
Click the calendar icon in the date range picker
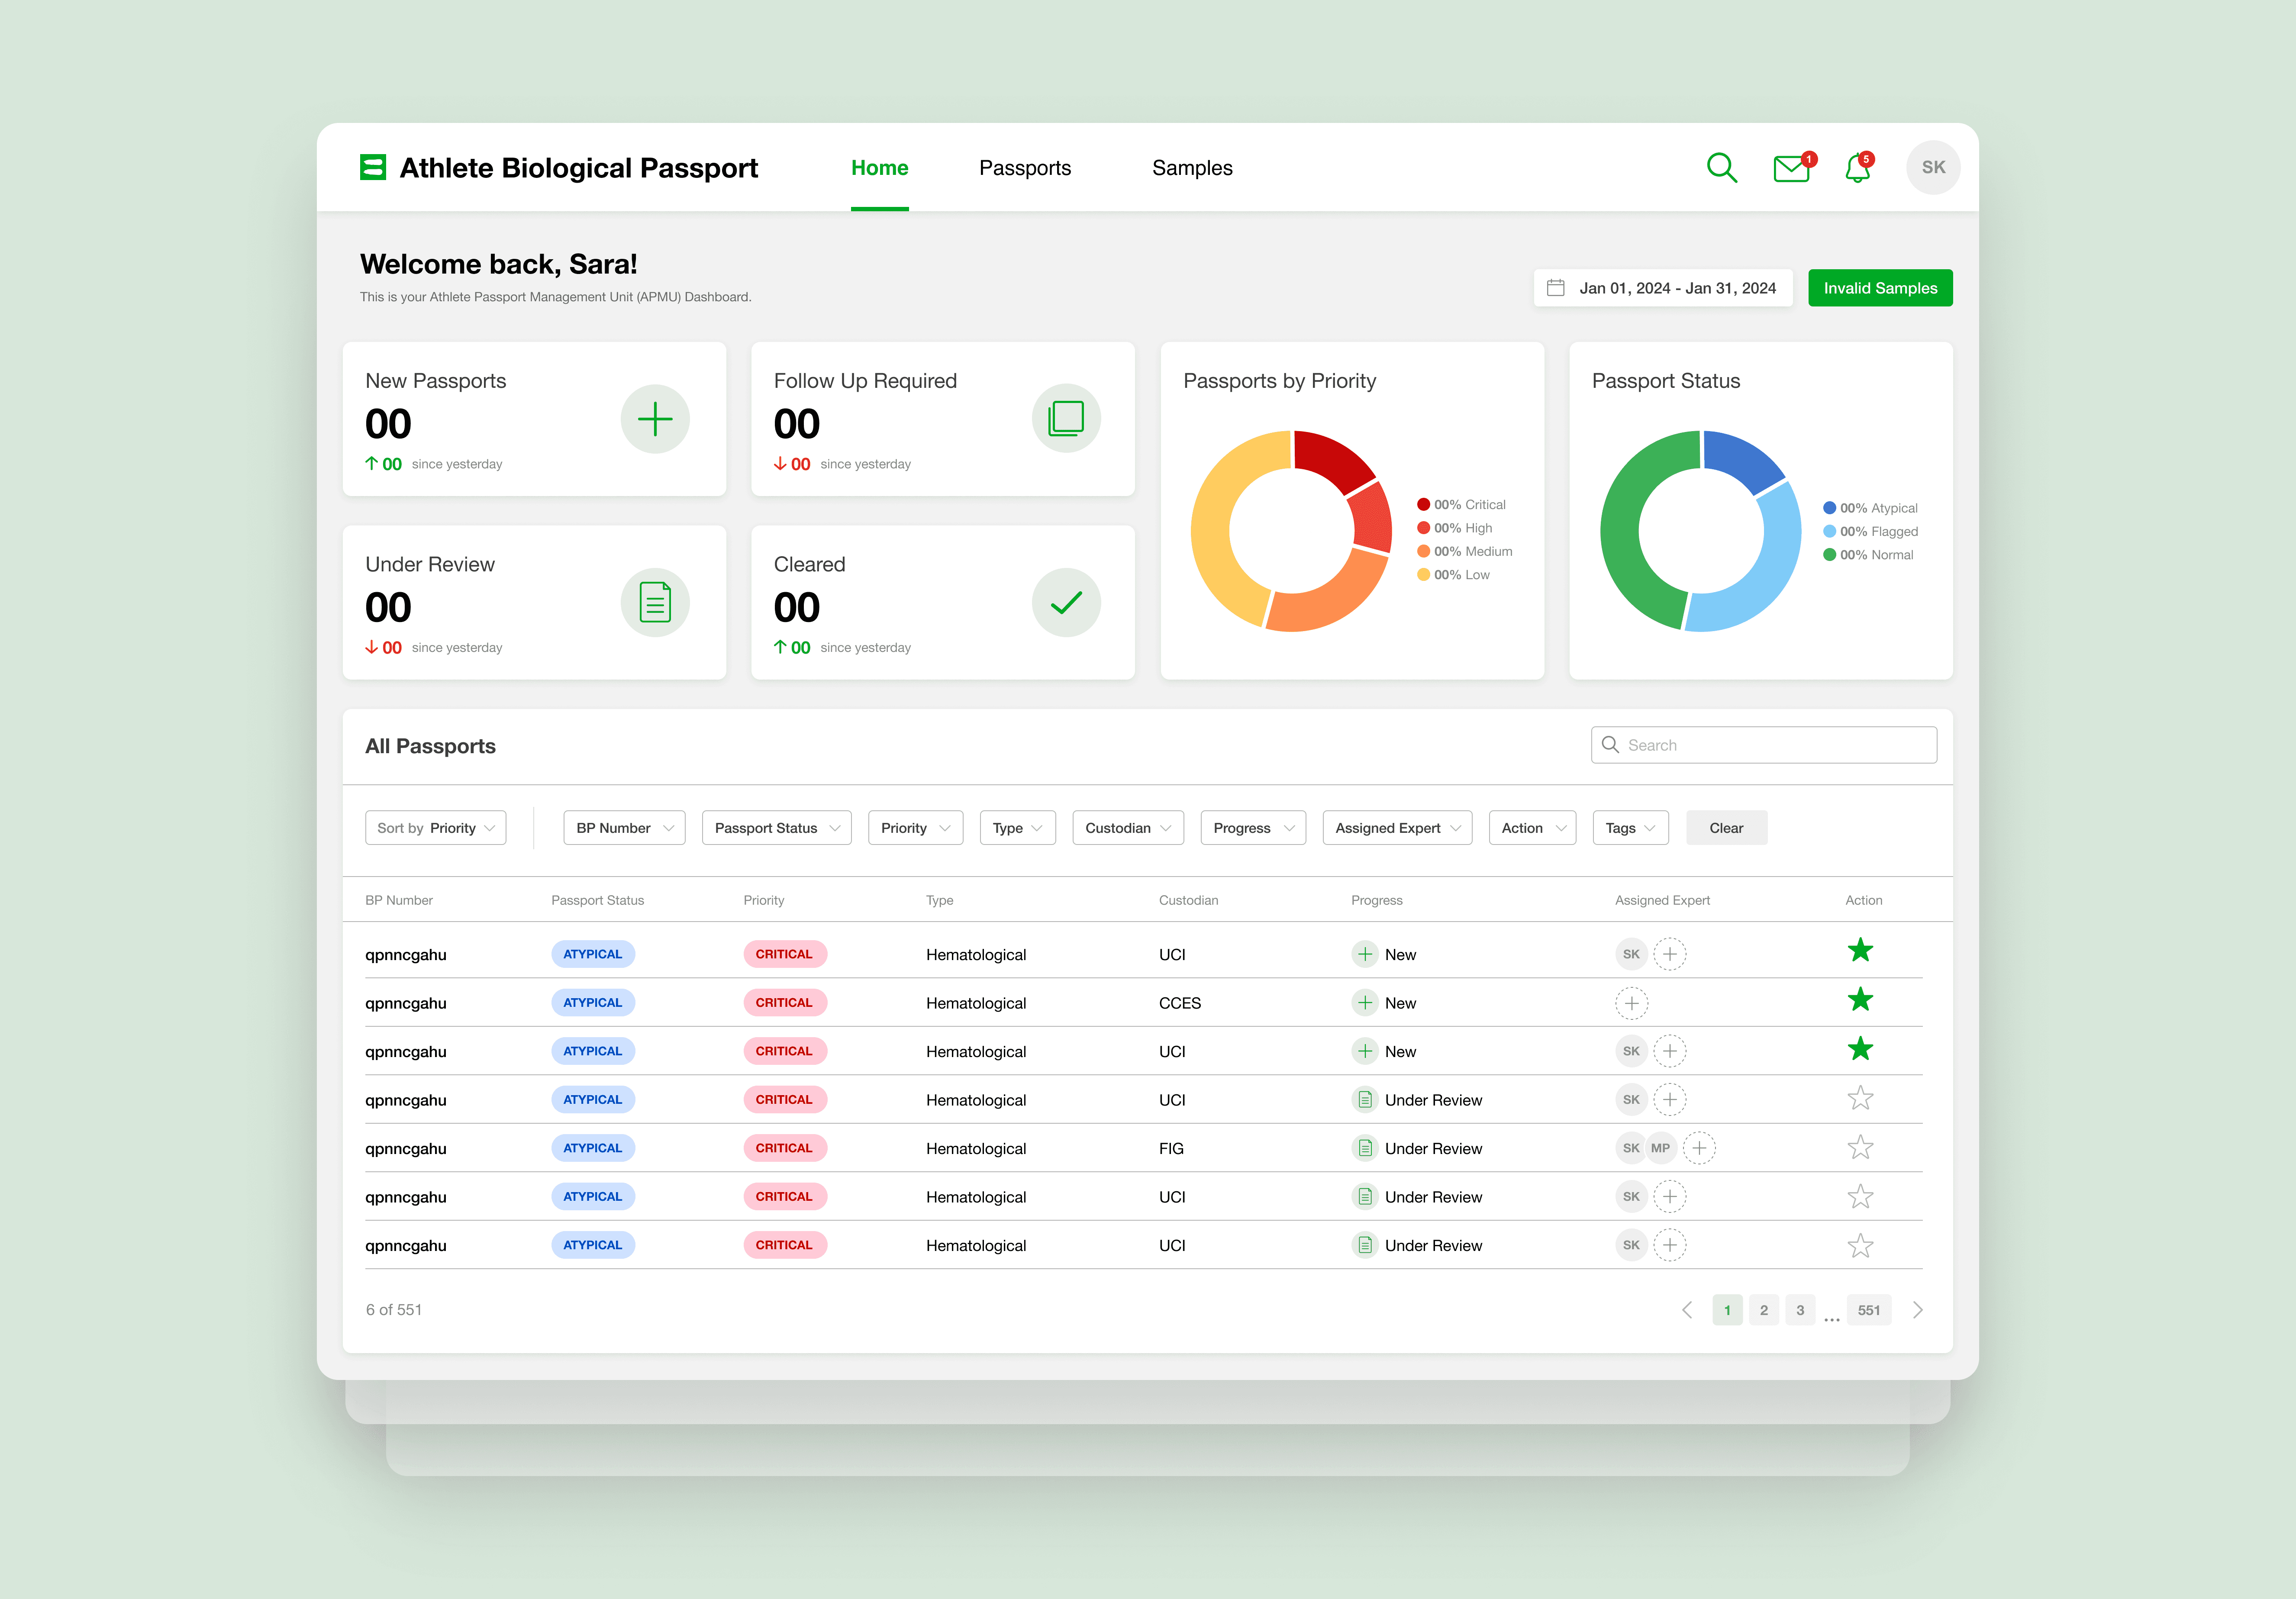pyautogui.click(x=1556, y=287)
